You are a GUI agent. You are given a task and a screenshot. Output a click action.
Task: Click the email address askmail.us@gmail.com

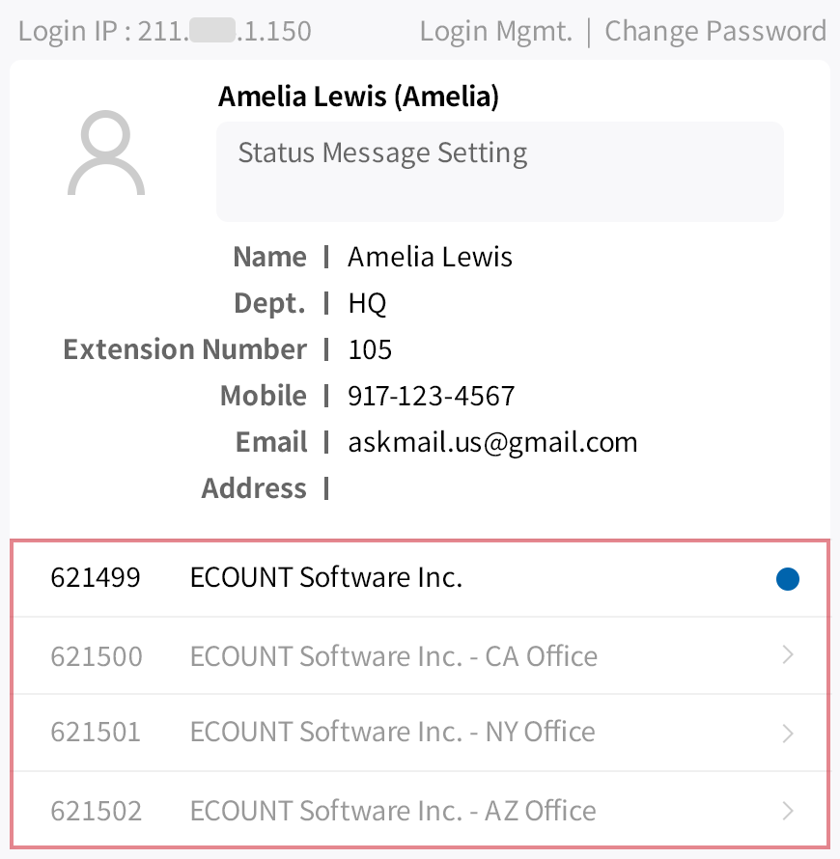(492, 443)
